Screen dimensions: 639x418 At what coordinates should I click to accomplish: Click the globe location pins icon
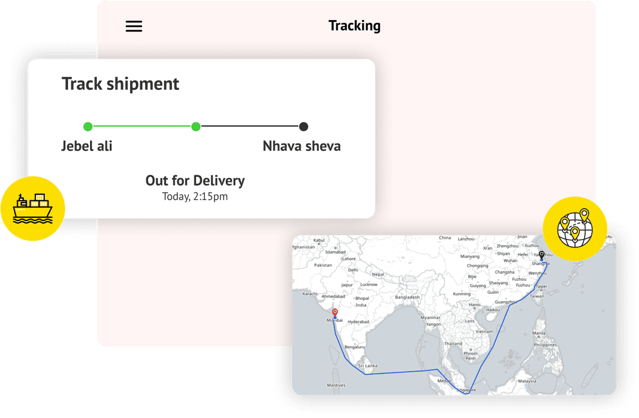pyautogui.click(x=575, y=228)
